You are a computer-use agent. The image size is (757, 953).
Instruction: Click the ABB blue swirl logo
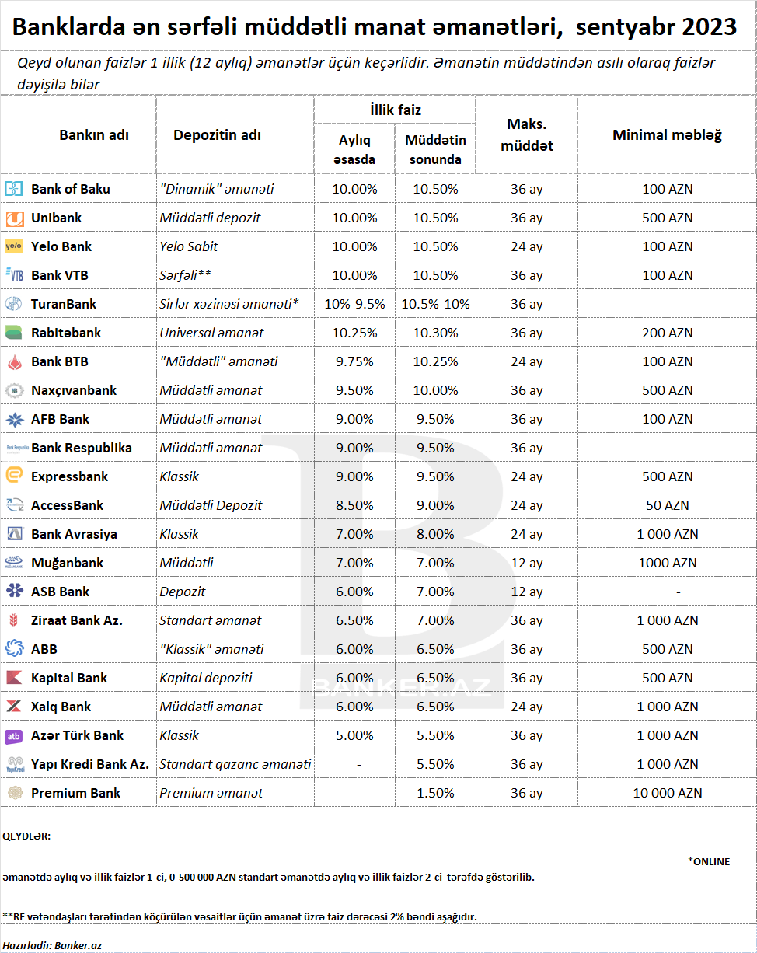pos(15,649)
